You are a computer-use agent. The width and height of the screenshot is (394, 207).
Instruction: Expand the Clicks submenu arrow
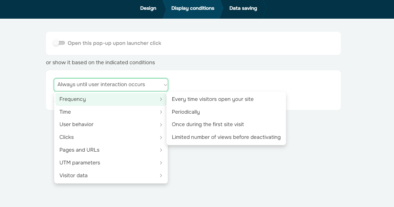point(161,138)
